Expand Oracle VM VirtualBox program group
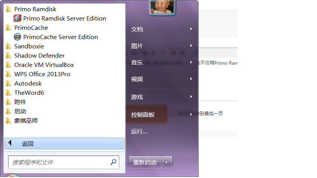The width and height of the screenshot is (317, 178). pos(44,65)
